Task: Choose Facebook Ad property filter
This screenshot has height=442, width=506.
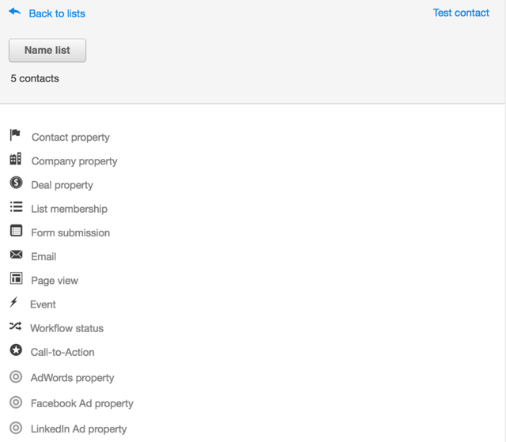Action: [82, 403]
